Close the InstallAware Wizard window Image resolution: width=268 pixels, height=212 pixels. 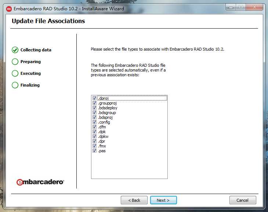[x=254, y=7]
